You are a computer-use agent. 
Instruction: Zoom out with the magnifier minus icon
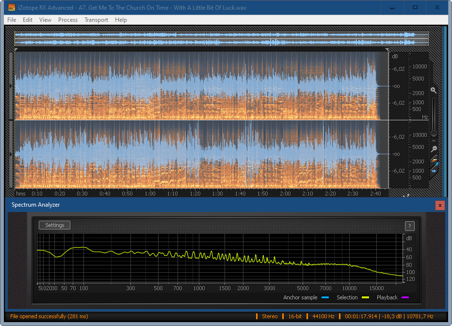[434, 149]
